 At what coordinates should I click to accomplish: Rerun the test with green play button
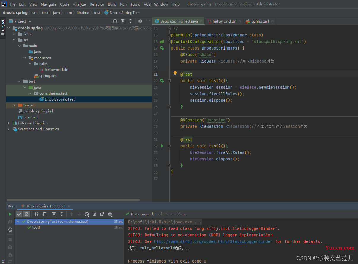[10, 214]
